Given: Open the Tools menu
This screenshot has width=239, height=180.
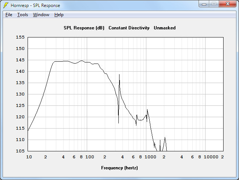Looking at the screenshot, I should [x=22, y=15].
